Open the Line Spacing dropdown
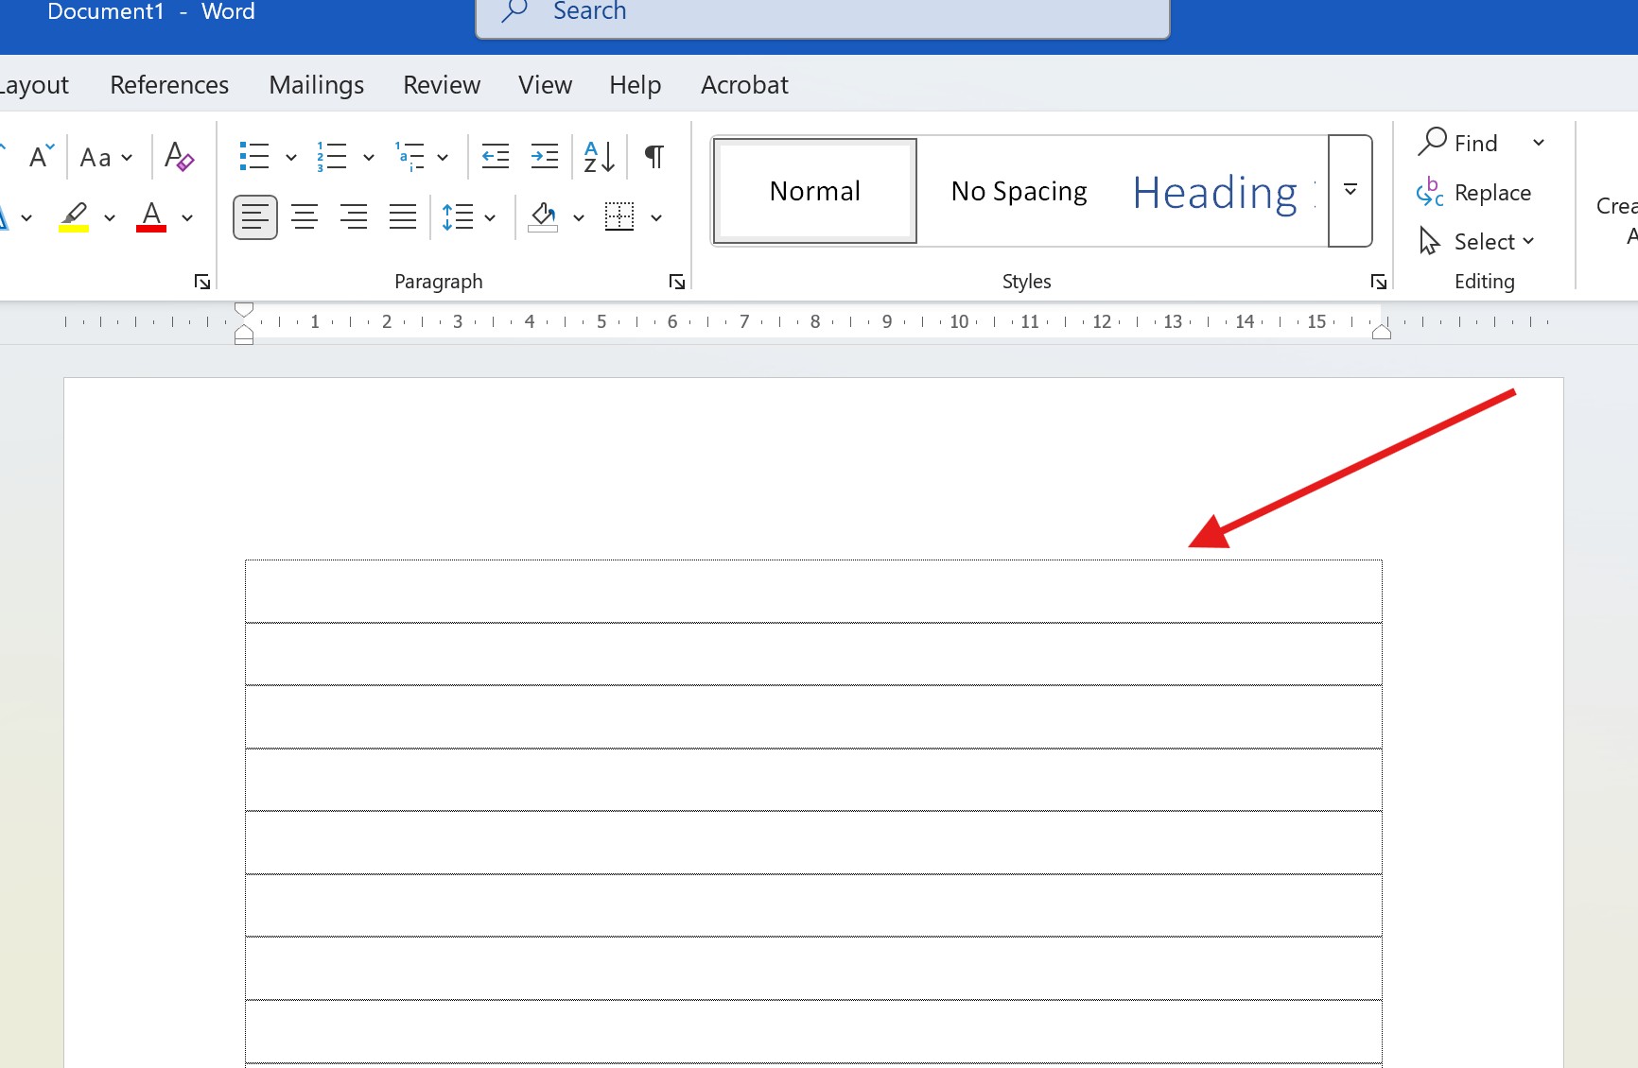 point(468,216)
